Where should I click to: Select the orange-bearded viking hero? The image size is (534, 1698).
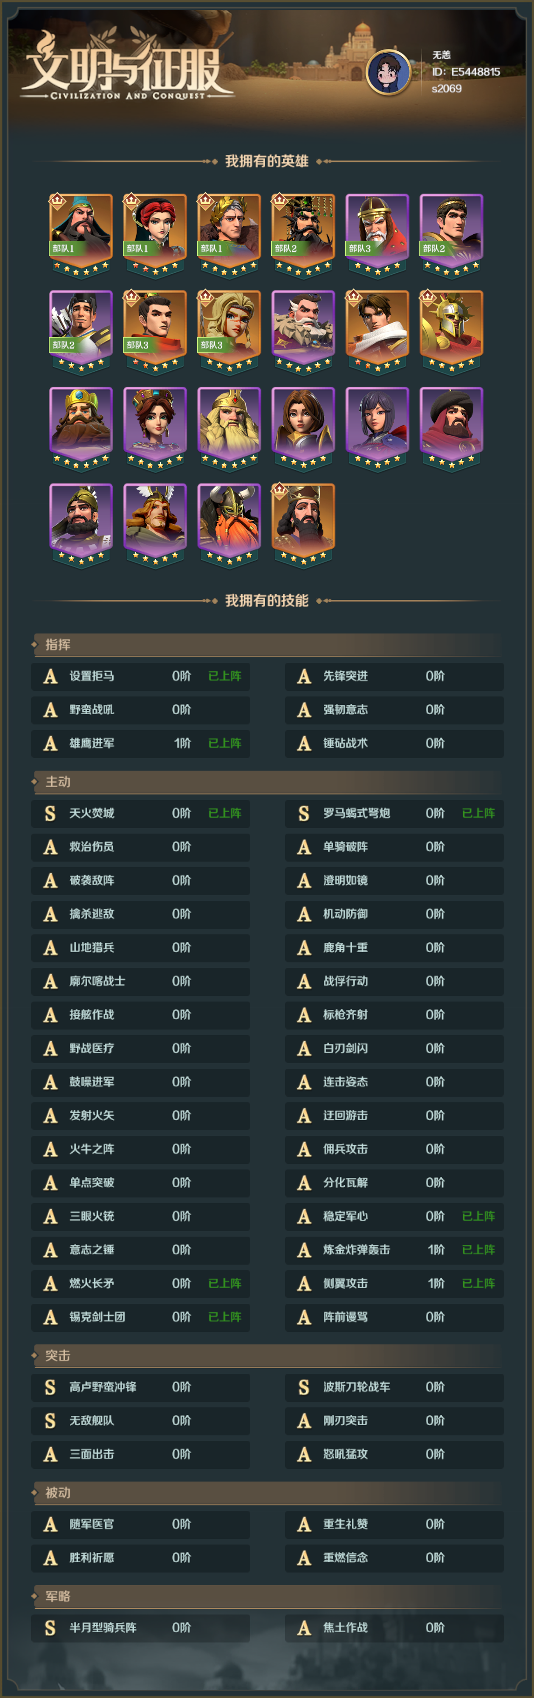click(x=229, y=525)
